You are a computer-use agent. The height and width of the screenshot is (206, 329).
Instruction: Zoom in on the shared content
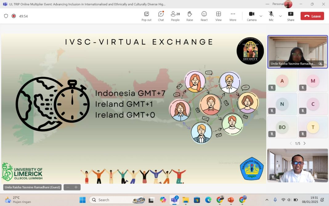(76, 187)
